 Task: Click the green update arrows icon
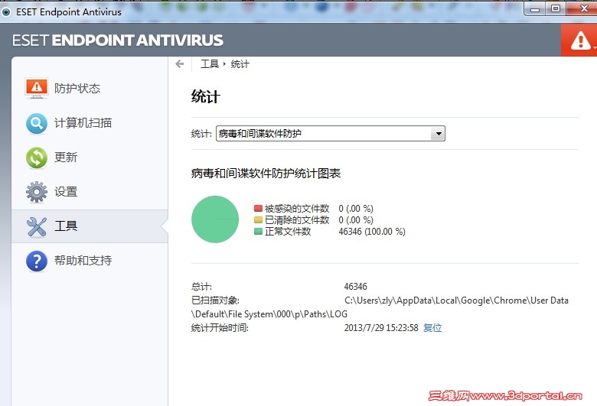coord(37,158)
